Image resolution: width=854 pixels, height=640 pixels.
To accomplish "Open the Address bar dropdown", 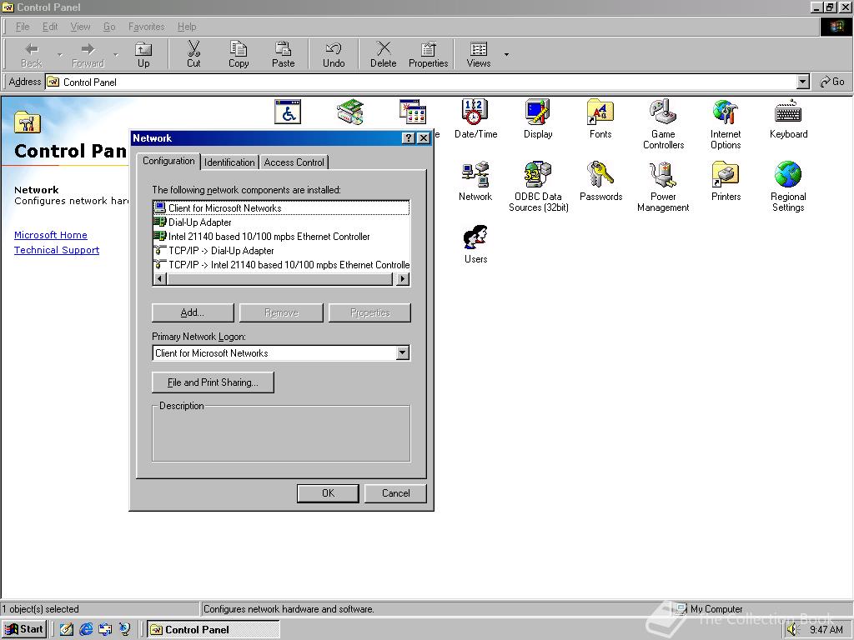I will 802,82.
